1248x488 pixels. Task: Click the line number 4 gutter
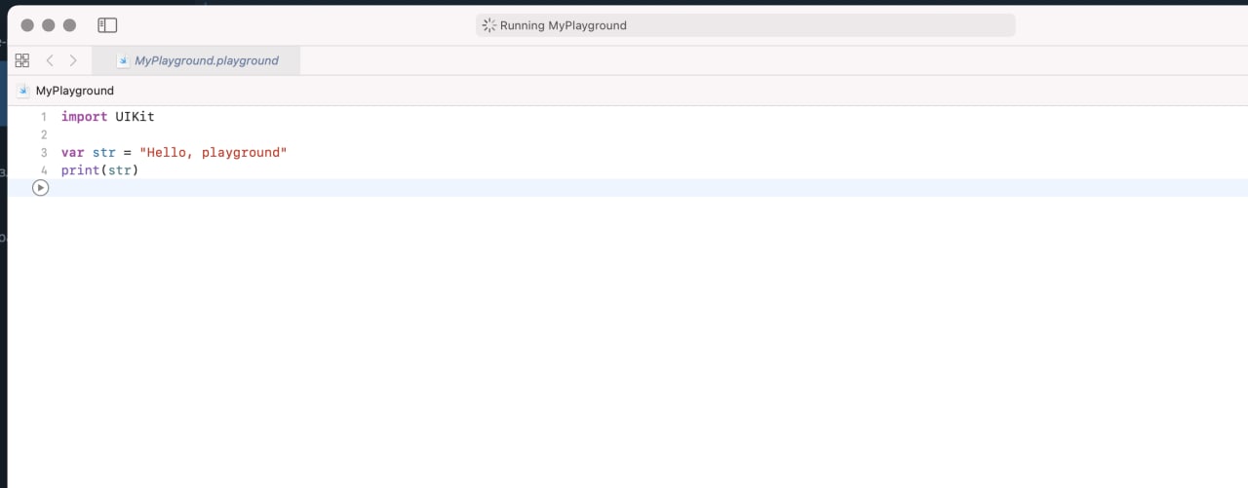pos(43,170)
